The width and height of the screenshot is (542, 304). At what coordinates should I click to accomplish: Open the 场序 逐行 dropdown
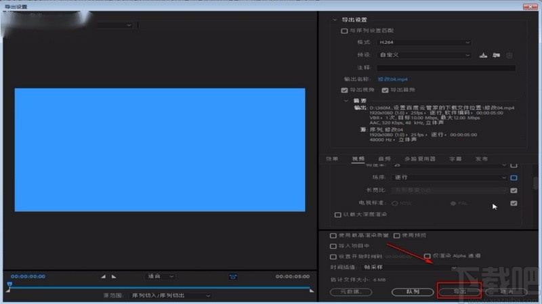(x=450, y=177)
